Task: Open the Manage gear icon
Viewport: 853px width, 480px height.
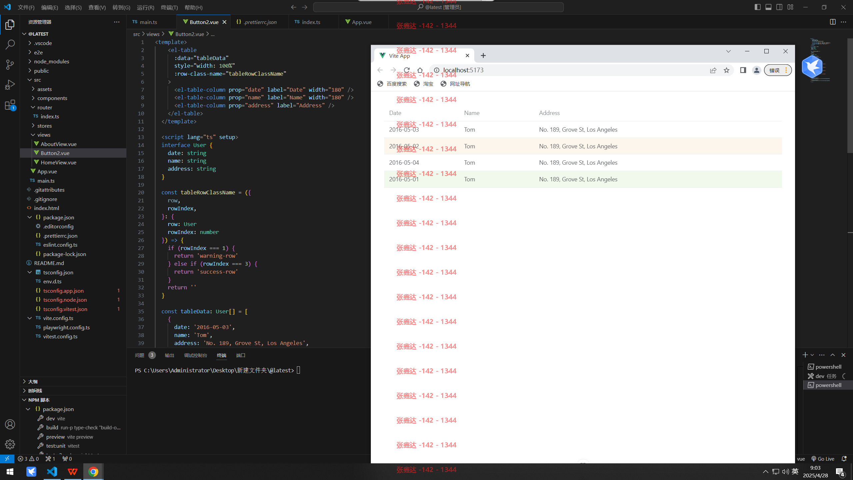Action: click(10, 444)
